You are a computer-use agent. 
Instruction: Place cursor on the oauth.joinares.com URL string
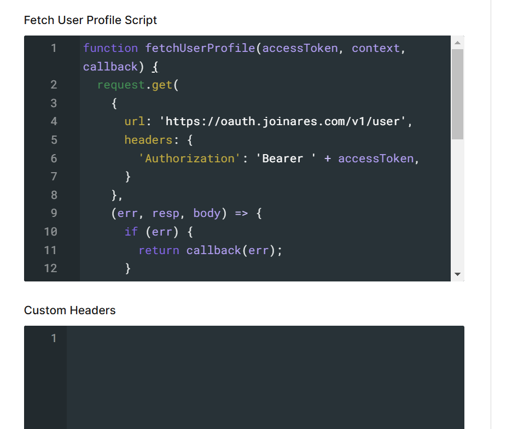click(x=284, y=121)
